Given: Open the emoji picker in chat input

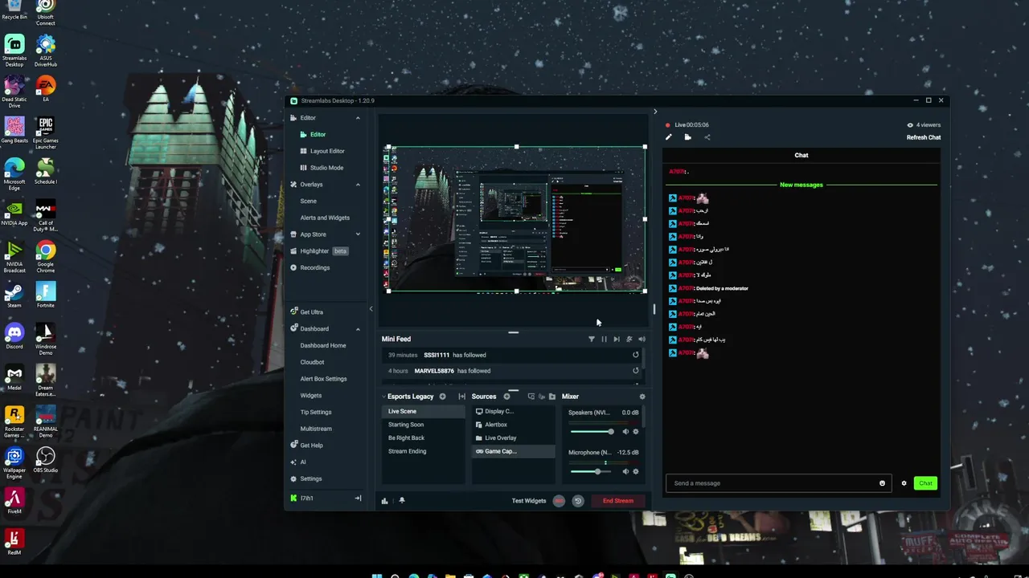Looking at the screenshot, I should click(x=882, y=483).
